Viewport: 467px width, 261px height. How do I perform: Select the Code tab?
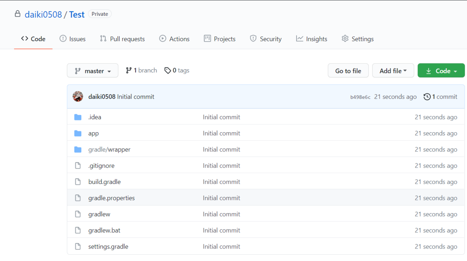33,39
